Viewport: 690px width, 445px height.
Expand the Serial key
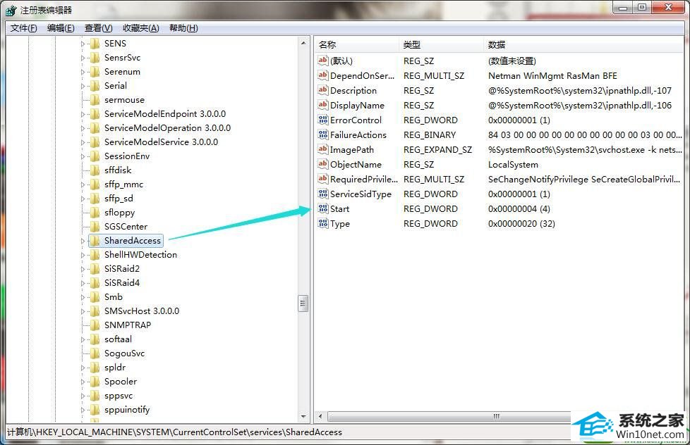[x=83, y=86]
